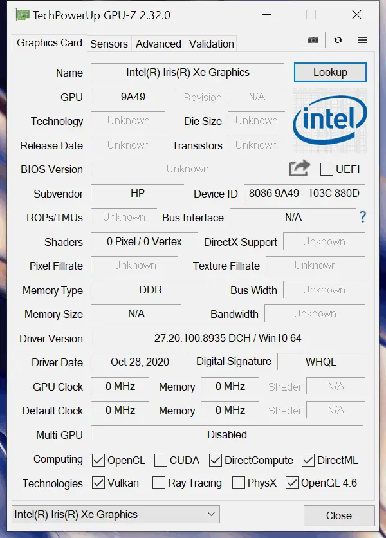386x538 pixels.
Task: Open the hamburger menu
Action: point(362,40)
